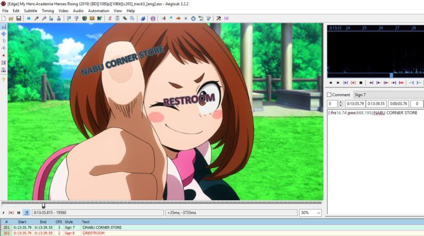
Task: Click the Start column header
Action: click(22, 222)
